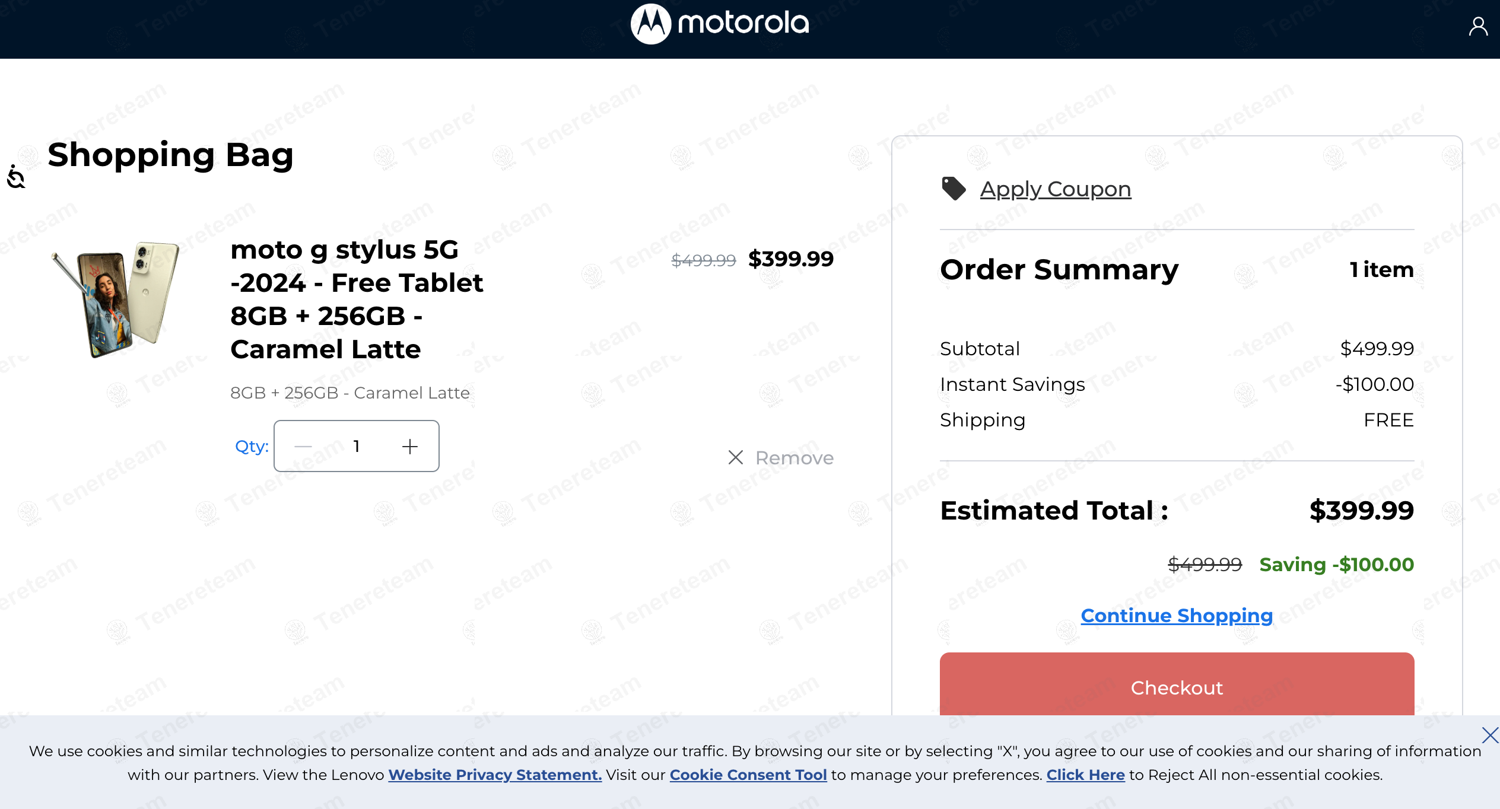Open the moto g stylus product thumbnail
This screenshot has width=1500, height=809.
[116, 298]
